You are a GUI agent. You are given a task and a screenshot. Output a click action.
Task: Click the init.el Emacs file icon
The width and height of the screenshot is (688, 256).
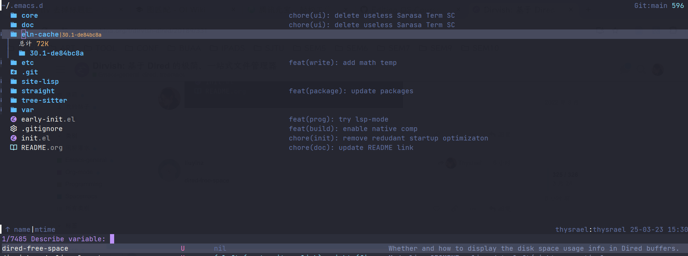[x=14, y=138]
